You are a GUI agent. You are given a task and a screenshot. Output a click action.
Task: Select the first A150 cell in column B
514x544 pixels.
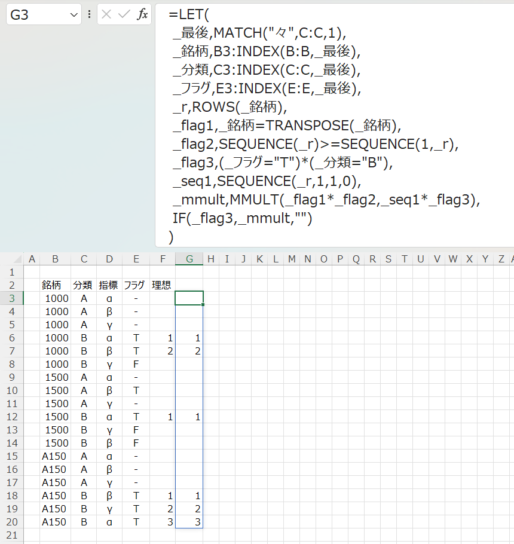point(56,456)
